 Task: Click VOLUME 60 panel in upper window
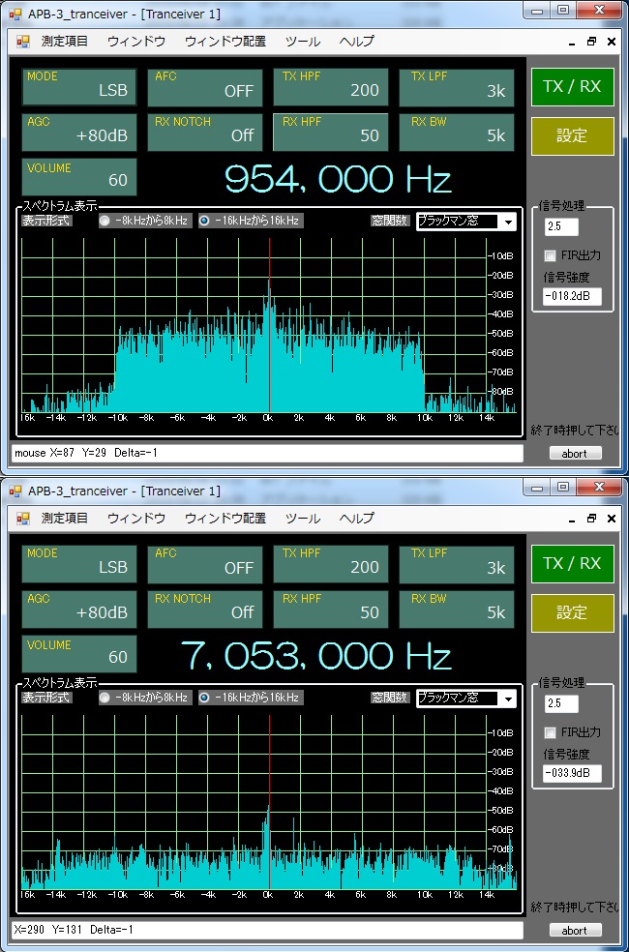[x=79, y=177]
